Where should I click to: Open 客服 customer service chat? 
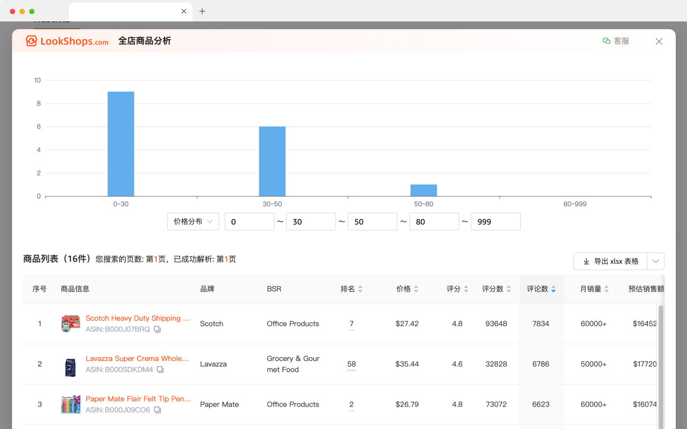tap(616, 41)
